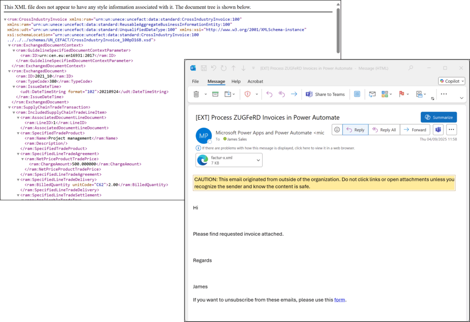470x322 pixels.
Task: Click the search magnifier in the Outlook title bar
Action: pos(411,68)
